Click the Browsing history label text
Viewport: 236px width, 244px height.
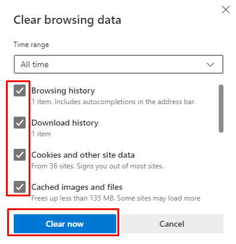click(63, 90)
